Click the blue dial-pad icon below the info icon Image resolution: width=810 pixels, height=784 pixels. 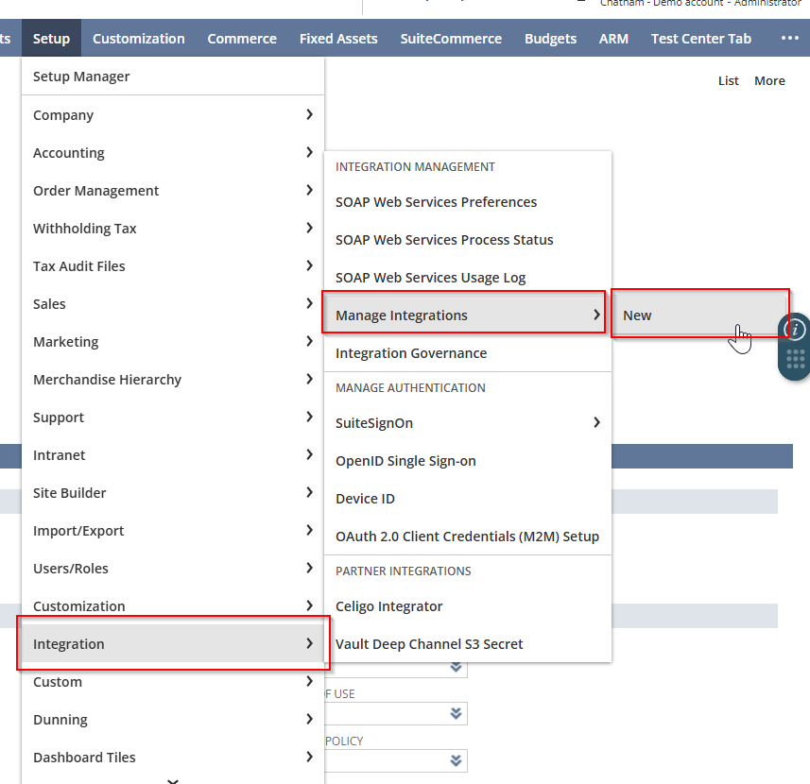[x=795, y=362]
